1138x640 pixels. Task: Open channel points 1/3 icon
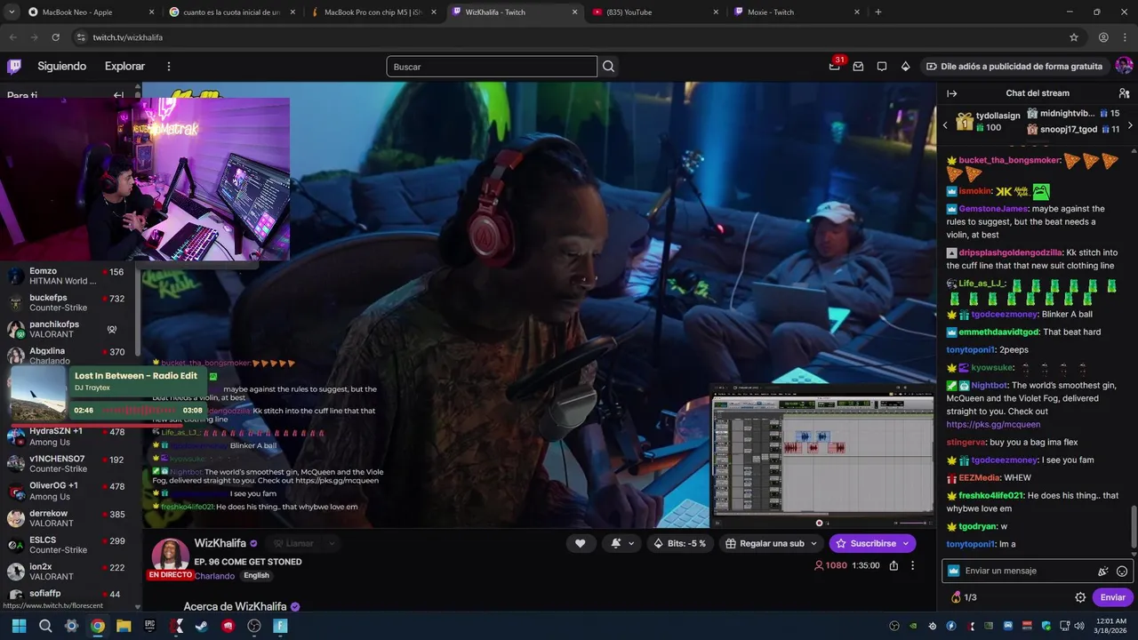point(964,597)
